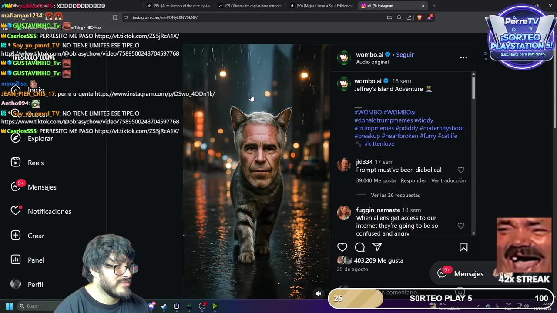Open the three-dot post options menu
The height and width of the screenshot is (313, 557).
[463, 58]
